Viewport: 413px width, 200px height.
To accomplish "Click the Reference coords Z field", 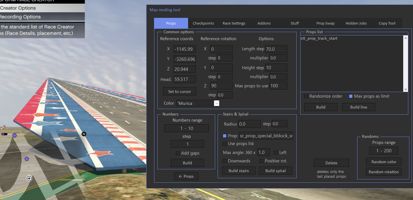I will pyautogui.click(x=185, y=69).
